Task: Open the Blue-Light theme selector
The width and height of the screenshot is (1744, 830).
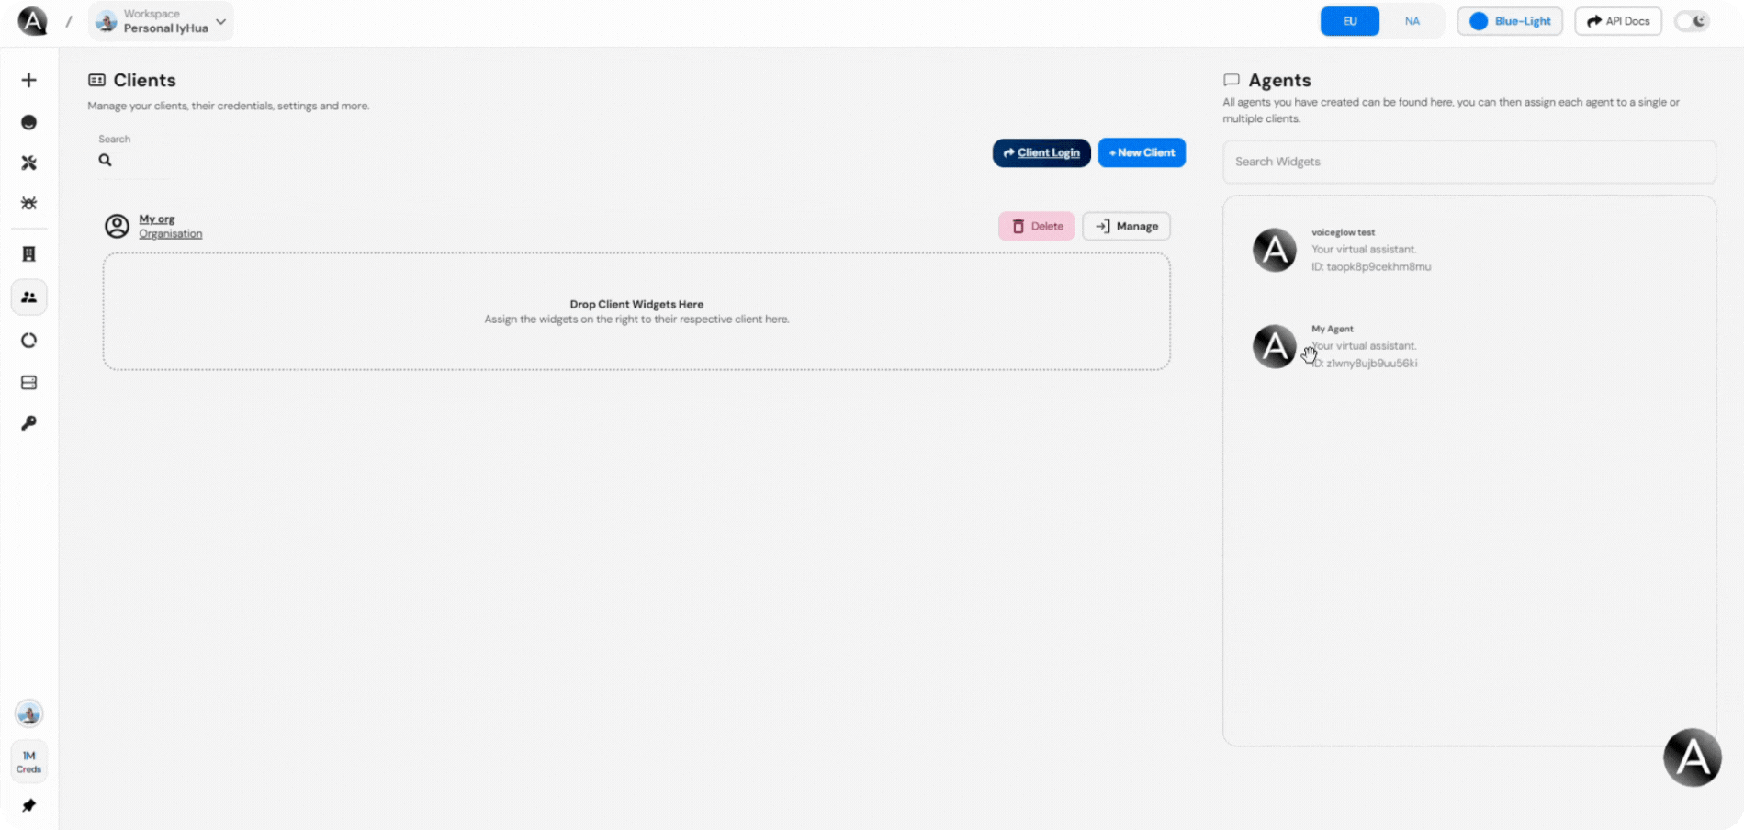Action: (1509, 20)
